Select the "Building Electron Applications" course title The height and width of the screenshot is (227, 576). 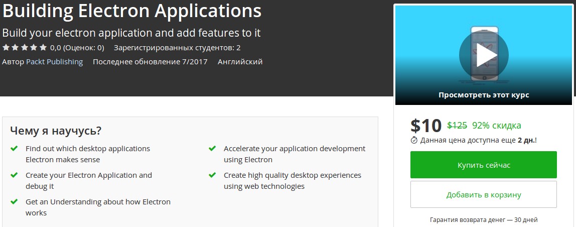tap(131, 11)
